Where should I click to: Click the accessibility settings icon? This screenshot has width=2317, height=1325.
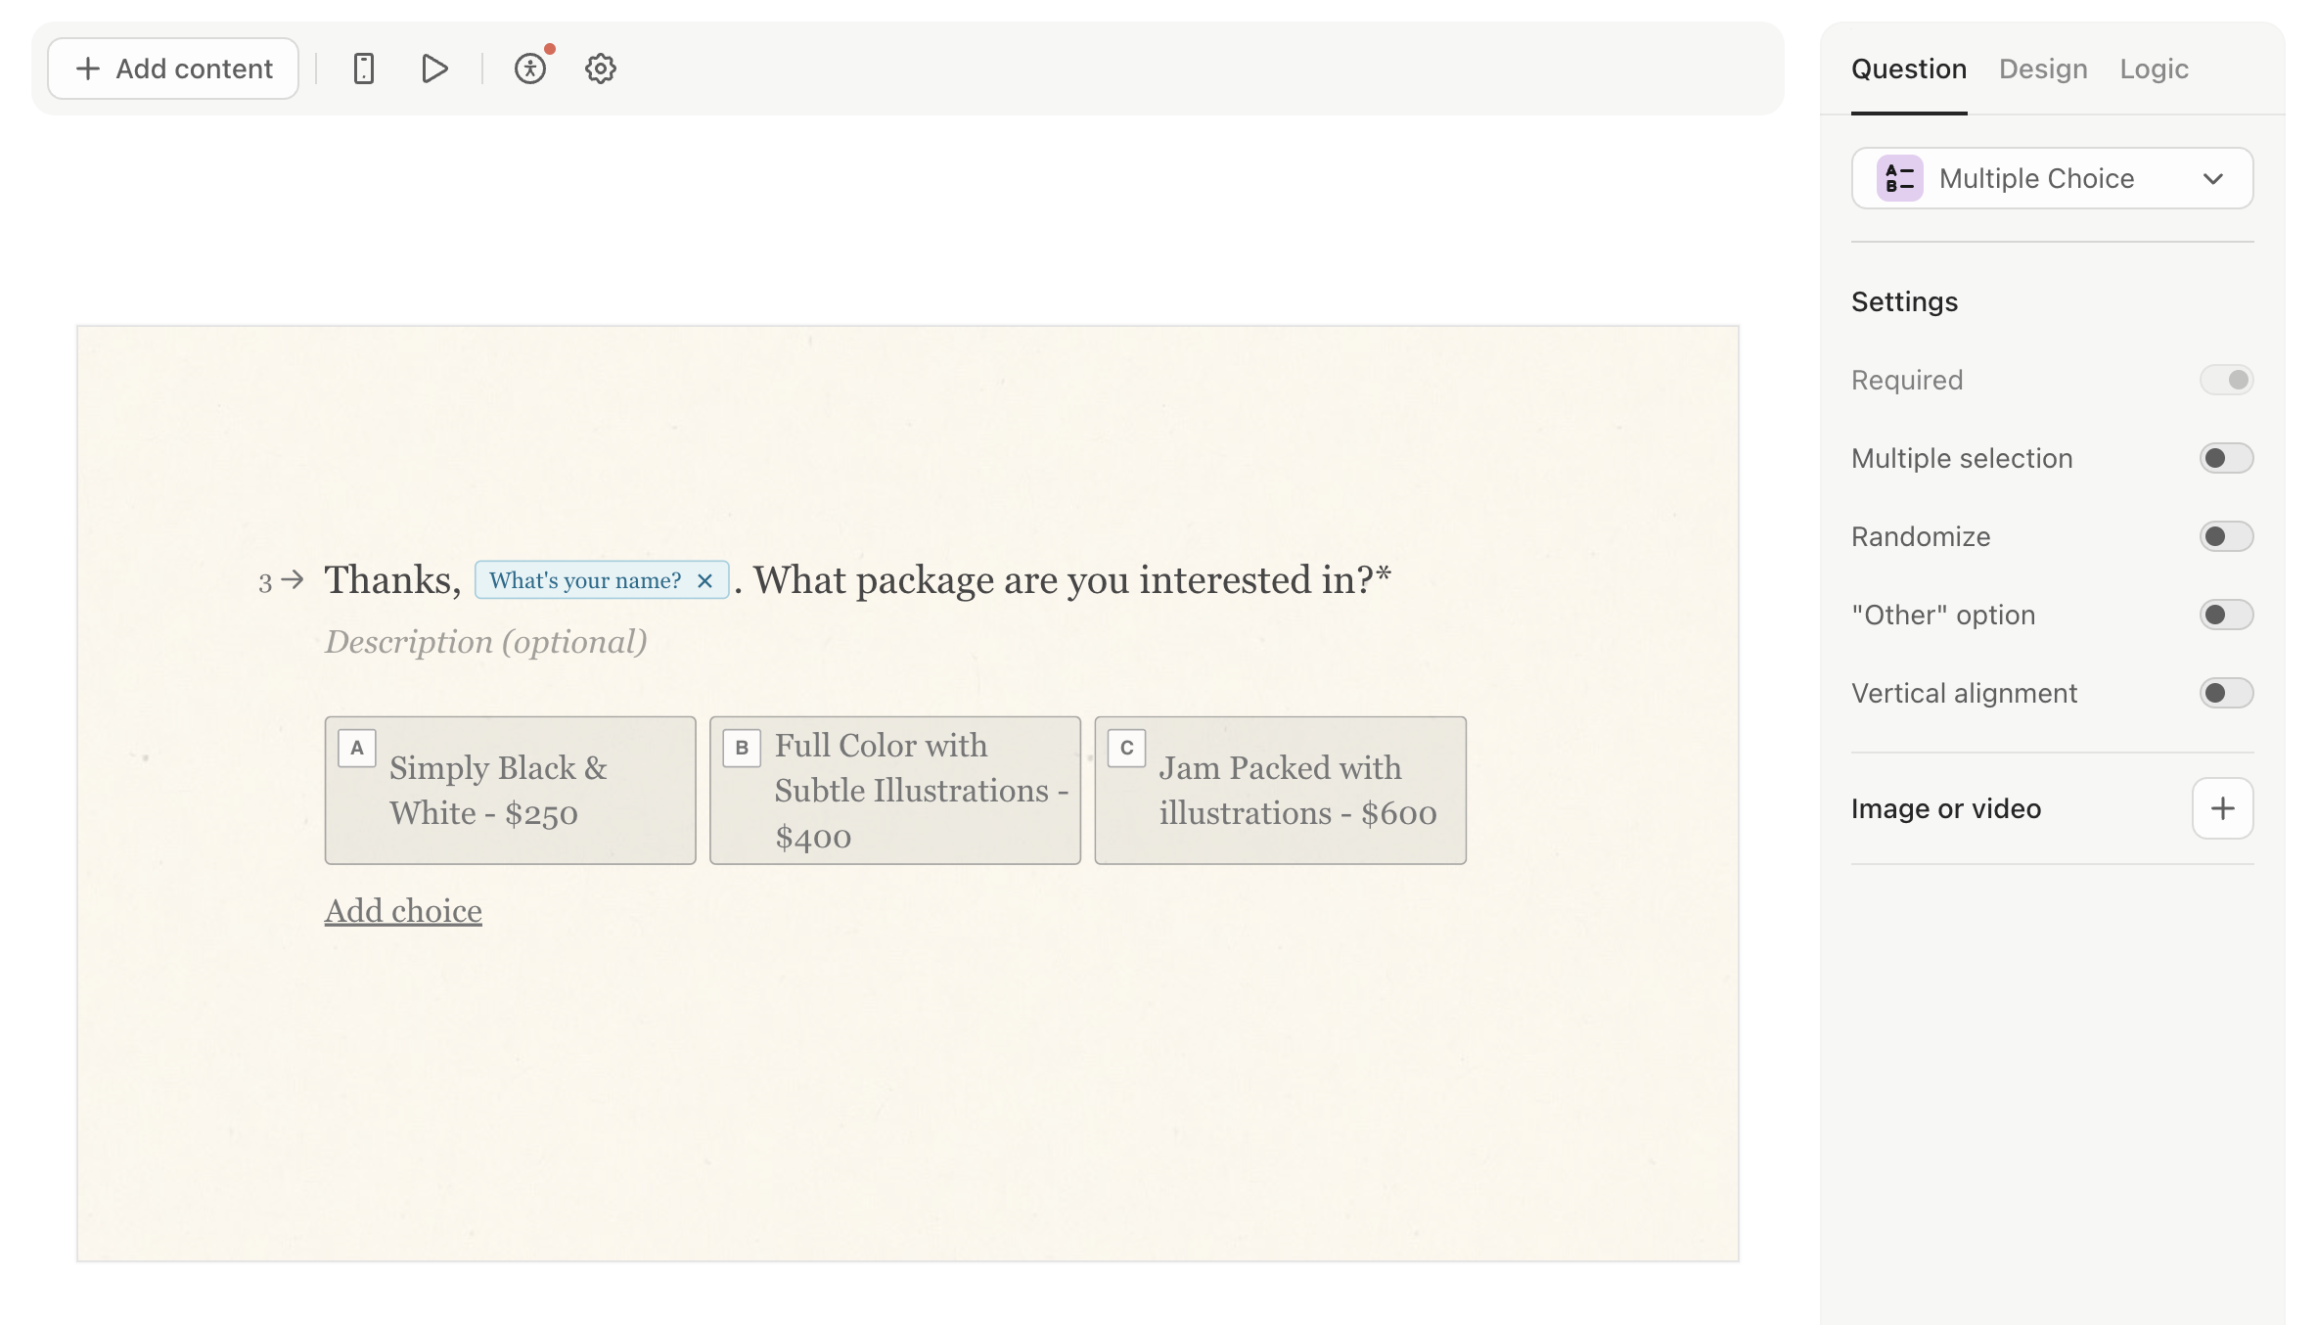(530, 69)
